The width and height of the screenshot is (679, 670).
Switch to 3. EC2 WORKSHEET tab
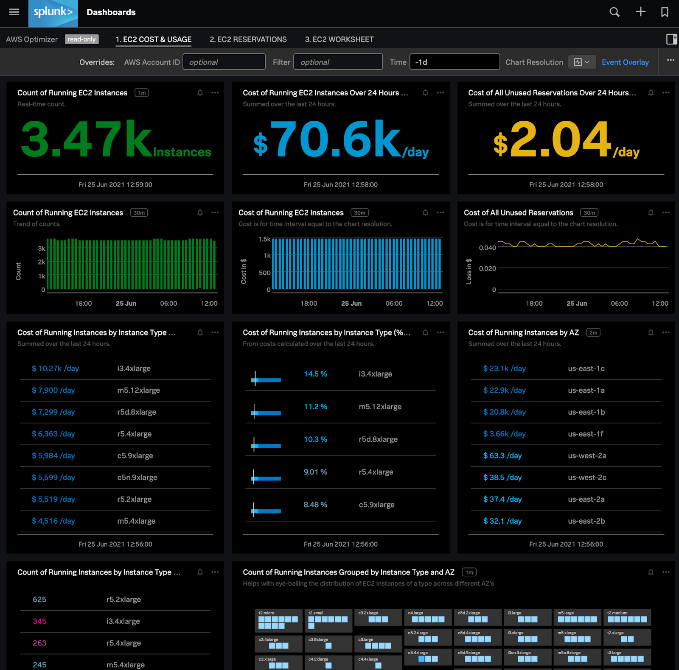coord(339,39)
